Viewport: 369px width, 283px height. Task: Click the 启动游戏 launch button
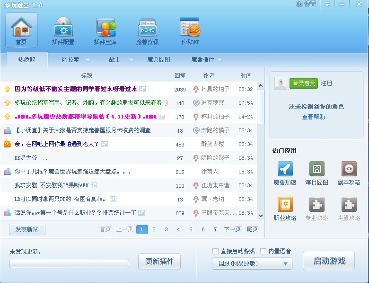click(329, 261)
